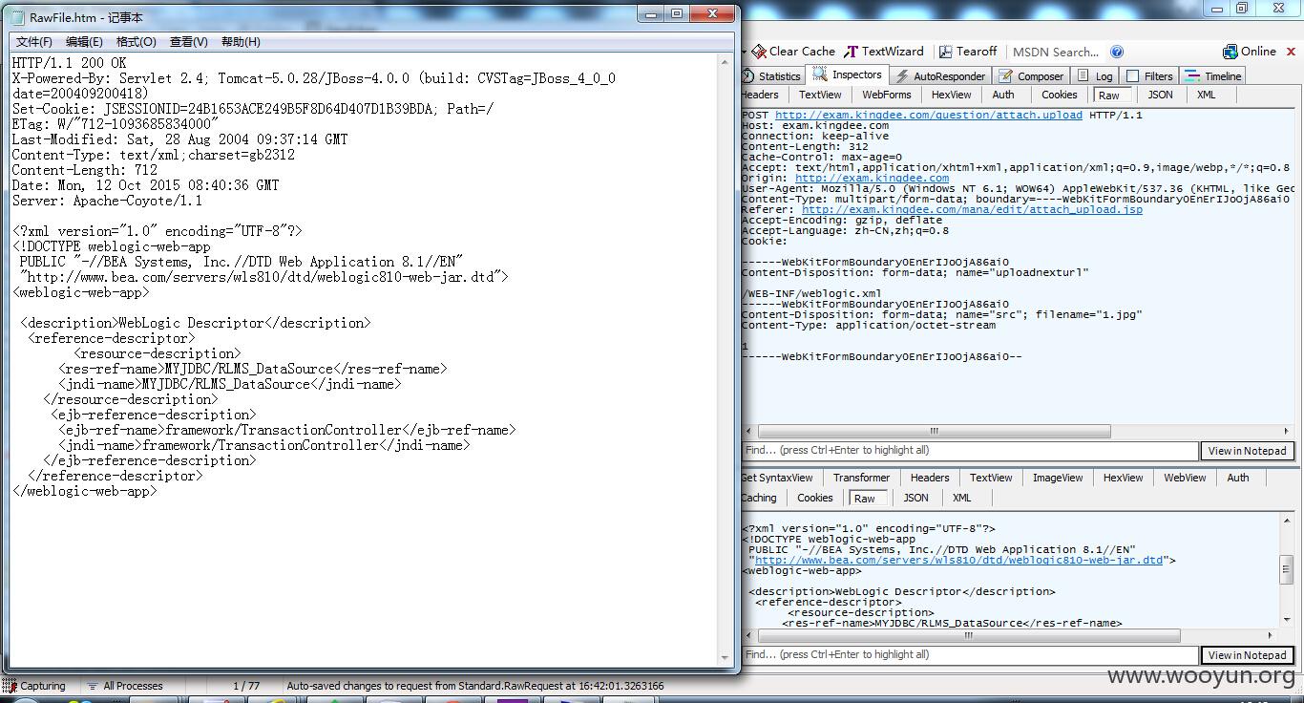
Task: Open the Timeline tab
Action: click(1214, 76)
